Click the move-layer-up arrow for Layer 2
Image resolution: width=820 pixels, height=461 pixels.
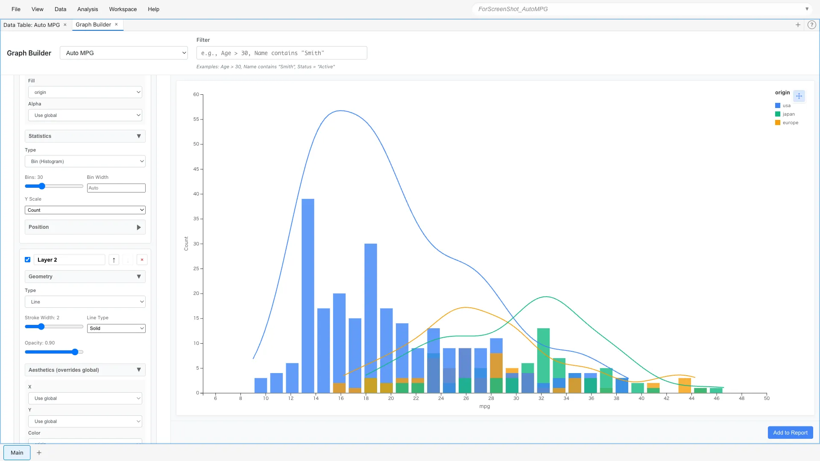pos(114,260)
